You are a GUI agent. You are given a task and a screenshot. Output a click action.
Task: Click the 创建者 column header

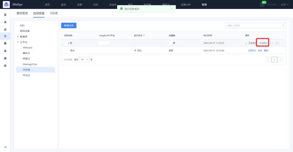[x=172, y=35]
